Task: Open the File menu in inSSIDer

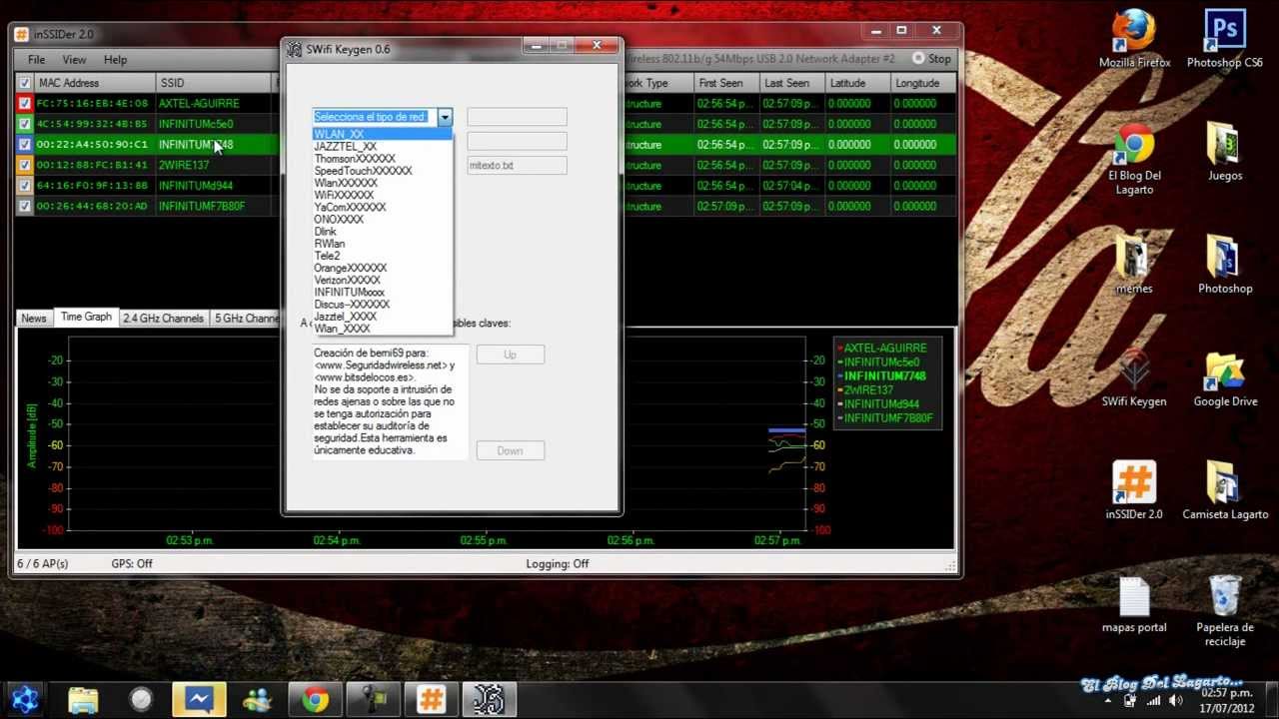Action: click(x=36, y=60)
